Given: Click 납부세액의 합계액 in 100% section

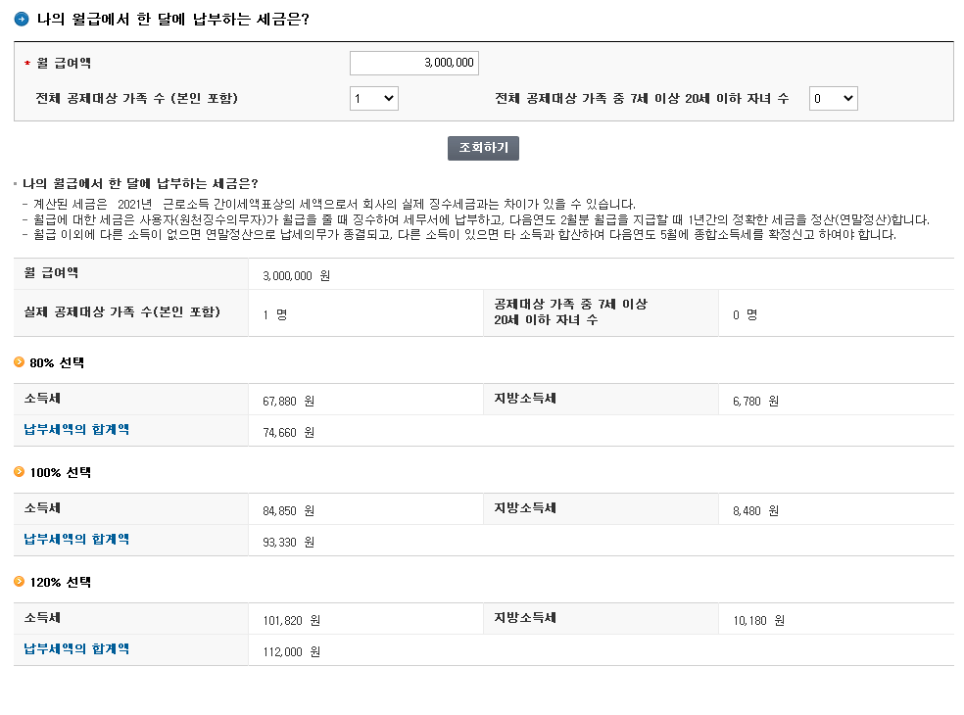Looking at the screenshot, I should 76,539.
